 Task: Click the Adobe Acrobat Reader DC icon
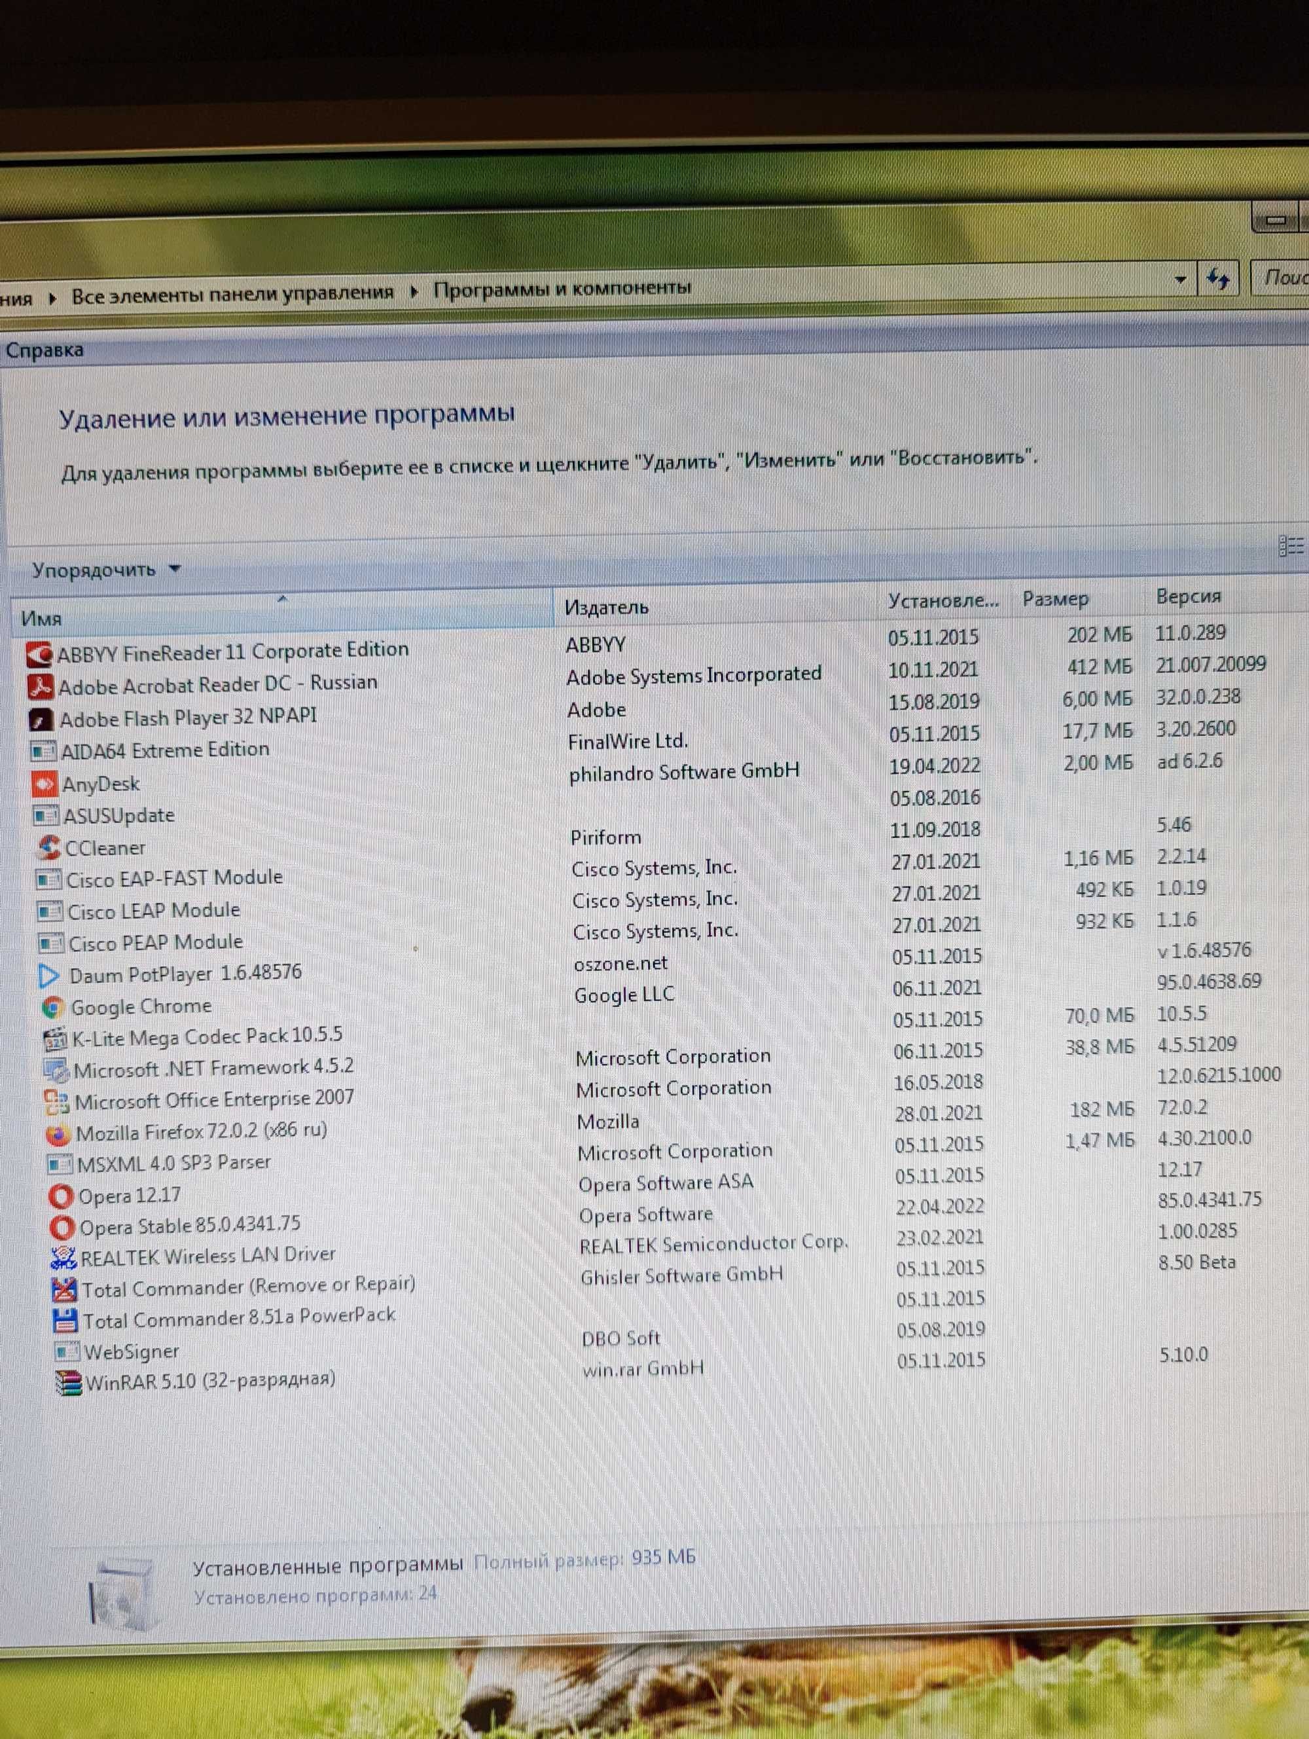40,687
